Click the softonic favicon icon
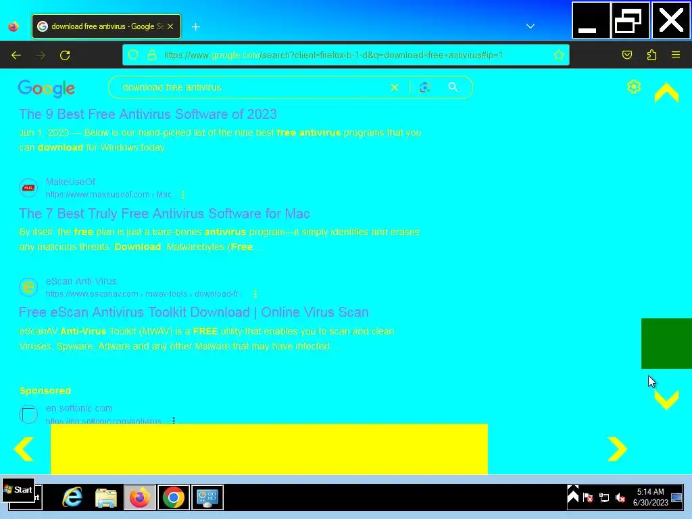The height and width of the screenshot is (519, 692). pos(28,414)
